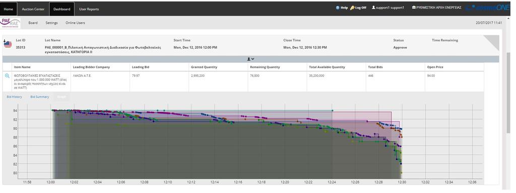Click the lot name PAE_000001_B text
Viewport: 516px width, 193px height.
[x=103, y=50]
